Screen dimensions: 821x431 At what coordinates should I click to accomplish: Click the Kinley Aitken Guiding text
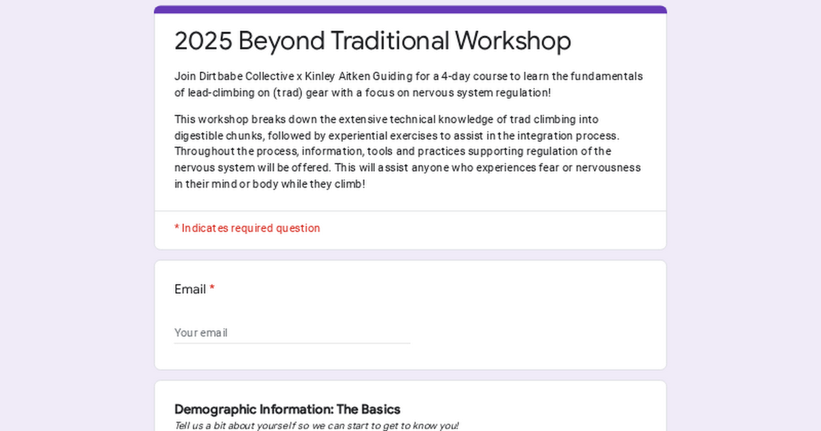pos(338,76)
